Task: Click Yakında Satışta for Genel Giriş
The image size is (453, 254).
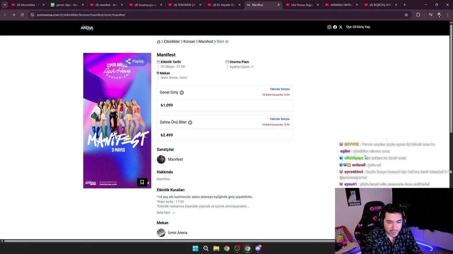Action: (x=280, y=89)
